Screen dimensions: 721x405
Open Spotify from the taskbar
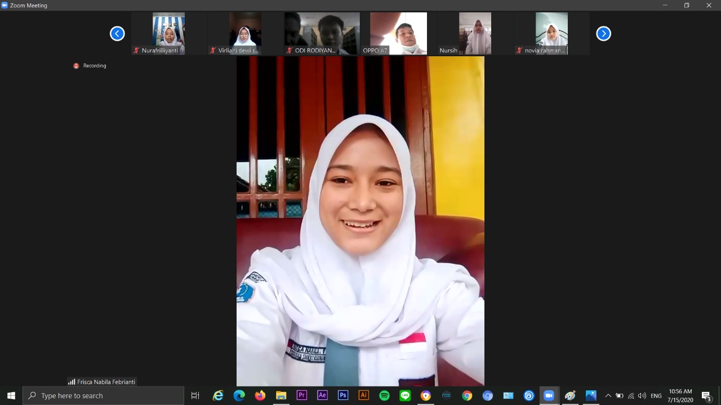[384, 395]
